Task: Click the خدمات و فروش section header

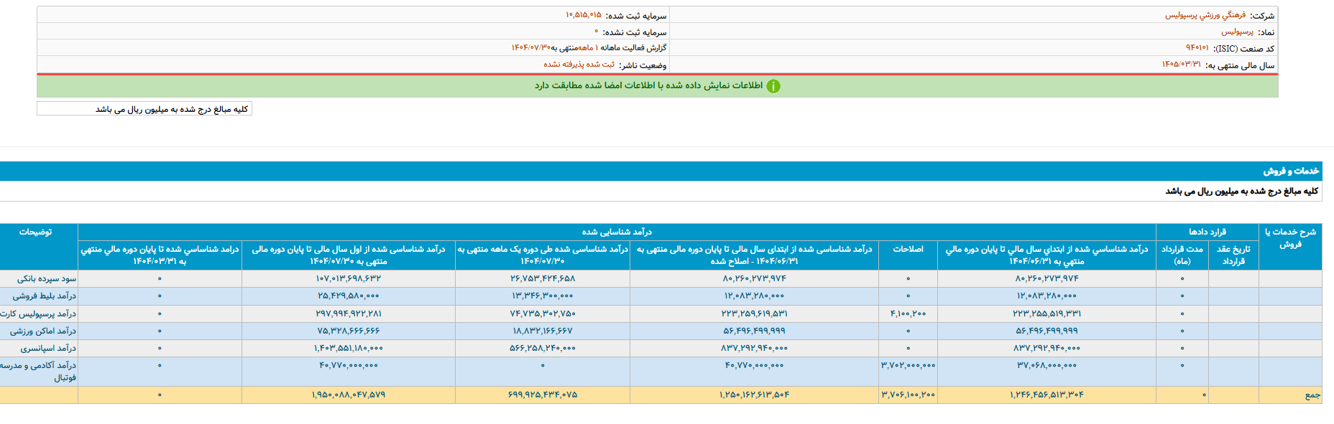Action: click(1291, 171)
